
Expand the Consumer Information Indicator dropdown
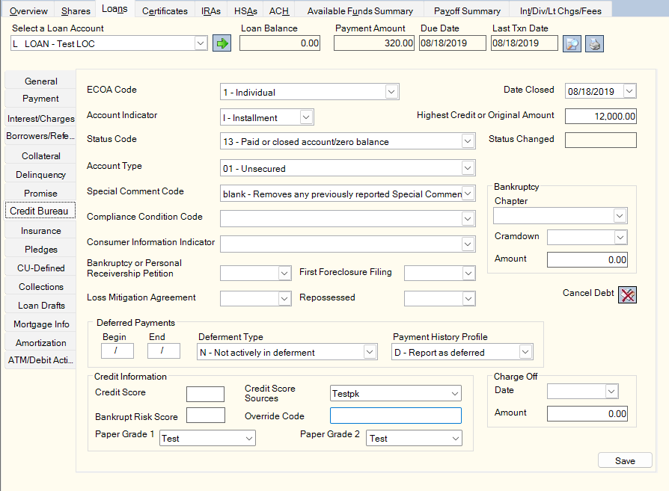pyautogui.click(x=468, y=244)
